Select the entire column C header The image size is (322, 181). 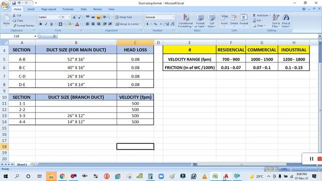click(135, 43)
